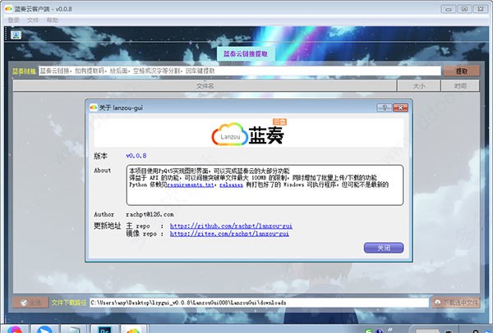This screenshot has height=333, width=493.
Task: Minimize the 蓝奏云客户端 main window
Action: pyautogui.click(x=449, y=9)
